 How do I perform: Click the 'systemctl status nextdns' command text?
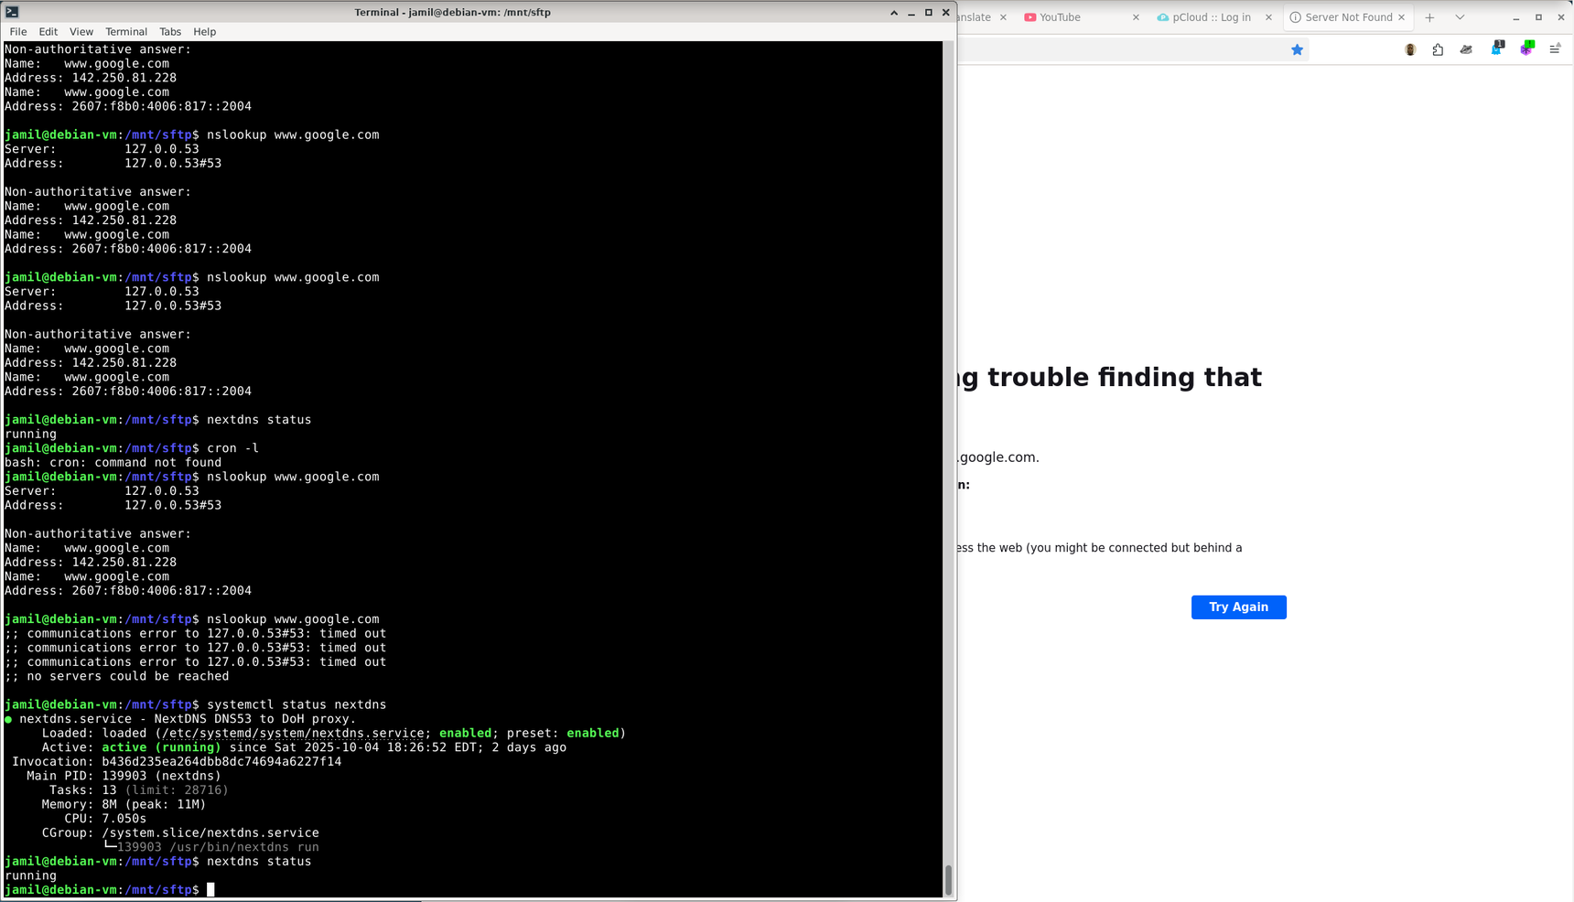point(296,704)
